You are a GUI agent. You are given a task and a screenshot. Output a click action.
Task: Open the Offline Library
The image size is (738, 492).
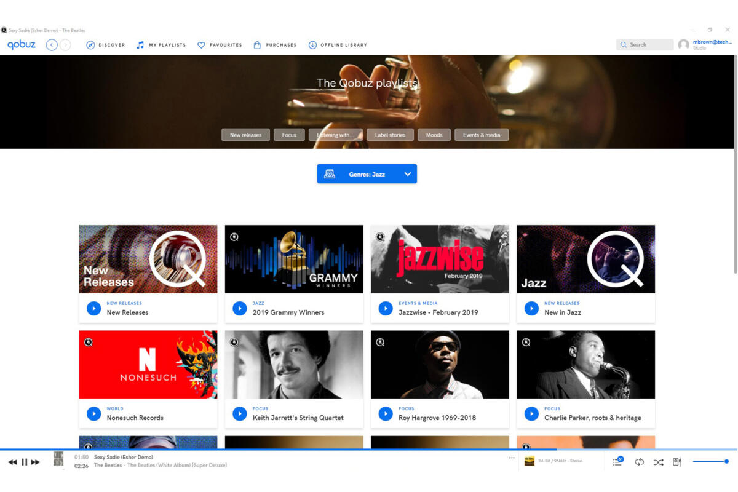pos(338,45)
